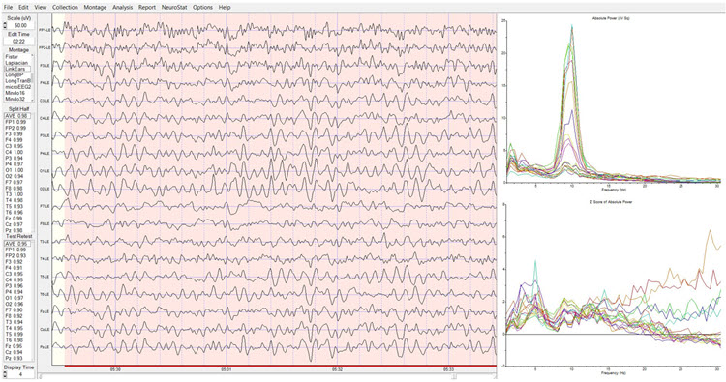
Task: Open the NeuroStat menu
Action: click(174, 8)
